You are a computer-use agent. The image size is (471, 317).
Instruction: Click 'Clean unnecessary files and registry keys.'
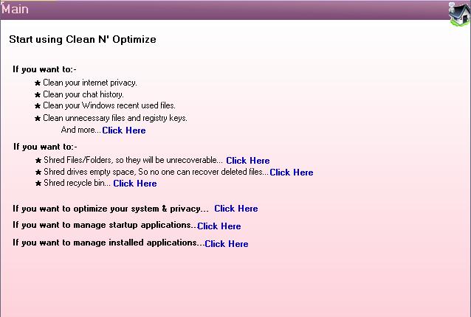point(115,118)
